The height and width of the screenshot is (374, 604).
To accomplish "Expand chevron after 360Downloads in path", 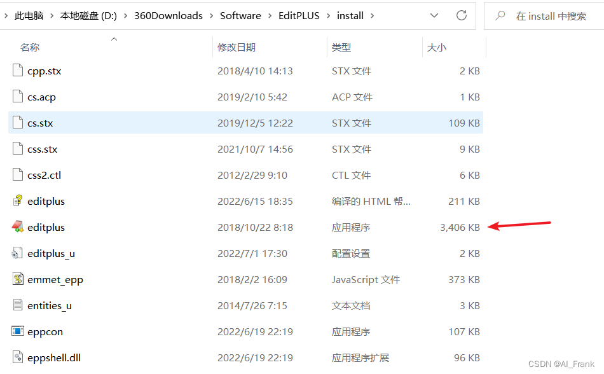I will coord(212,16).
